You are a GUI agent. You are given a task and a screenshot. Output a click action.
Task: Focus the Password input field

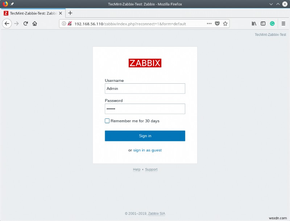click(145, 109)
